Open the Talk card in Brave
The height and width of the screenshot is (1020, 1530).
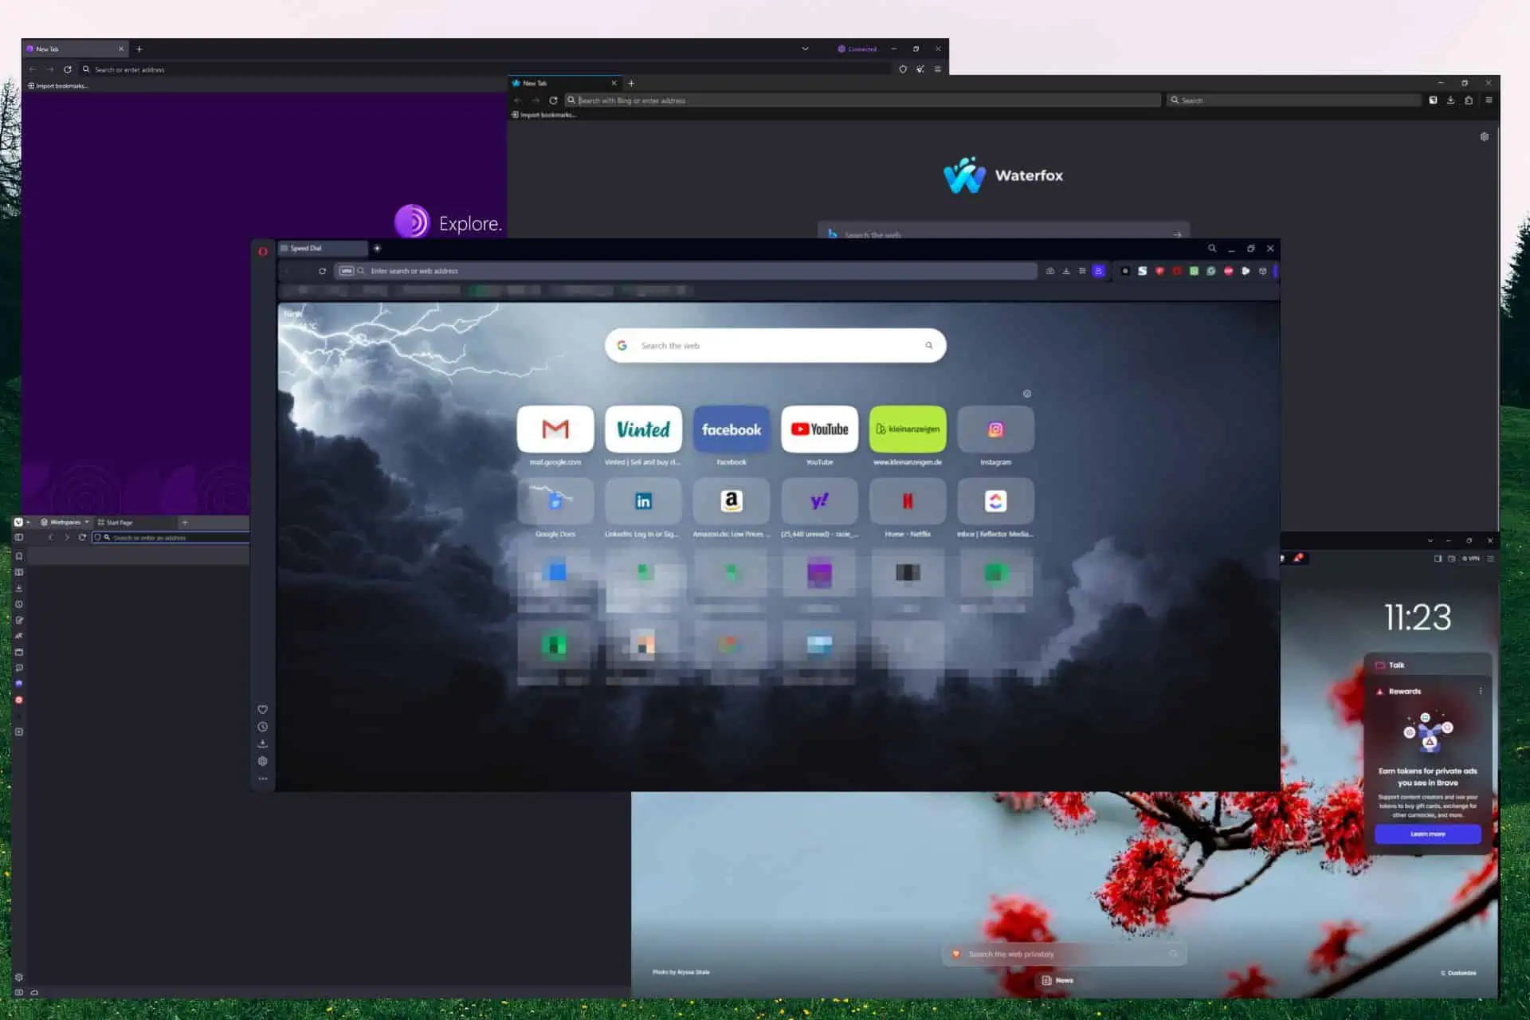(x=1427, y=665)
